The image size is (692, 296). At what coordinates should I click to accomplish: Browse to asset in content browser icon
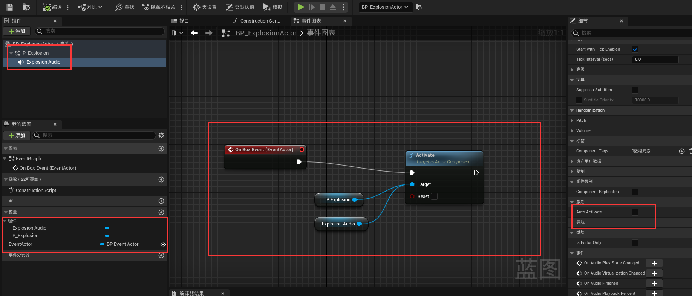[26, 7]
